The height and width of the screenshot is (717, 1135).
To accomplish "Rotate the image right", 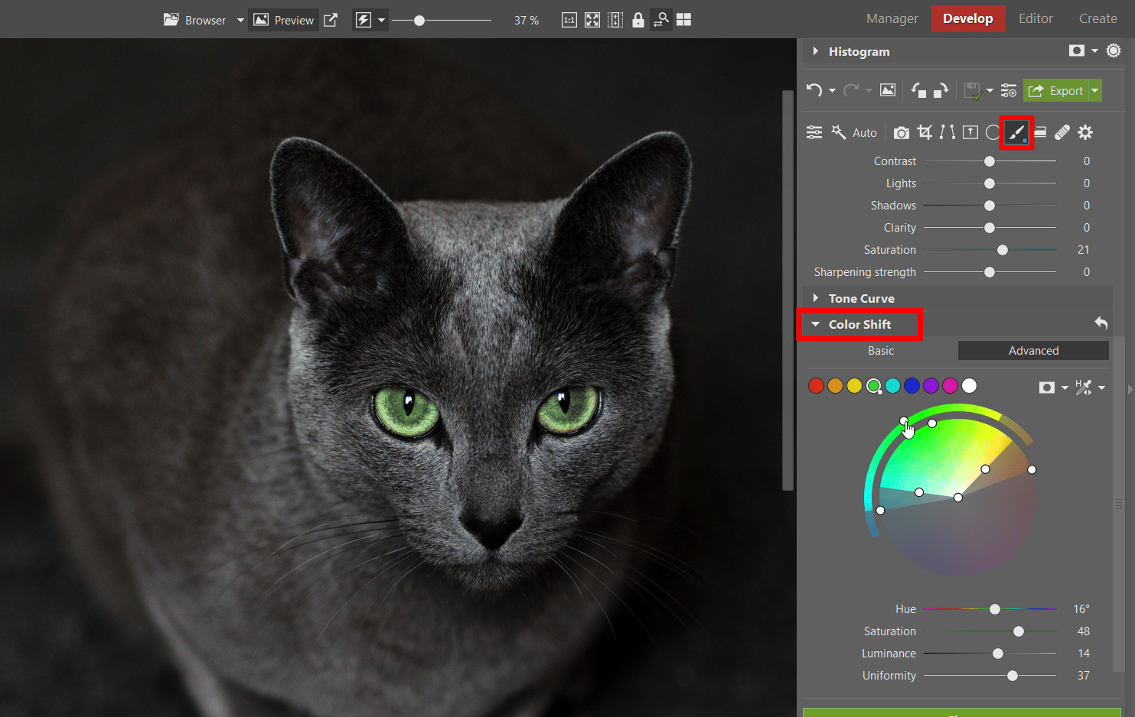I will (941, 90).
